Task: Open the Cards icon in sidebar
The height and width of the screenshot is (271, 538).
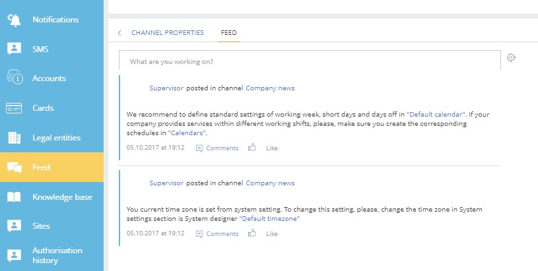Action: click(x=15, y=108)
